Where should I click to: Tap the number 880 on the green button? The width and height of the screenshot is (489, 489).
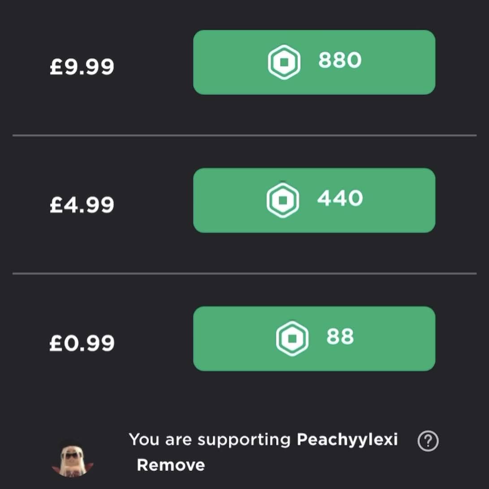pyautogui.click(x=340, y=60)
